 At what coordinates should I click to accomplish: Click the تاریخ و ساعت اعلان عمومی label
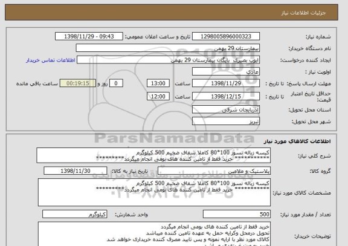[158, 37]
